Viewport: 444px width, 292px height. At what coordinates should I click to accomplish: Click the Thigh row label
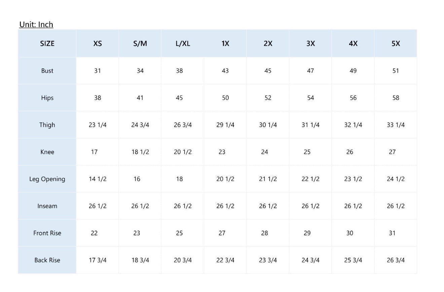[47, 125]
